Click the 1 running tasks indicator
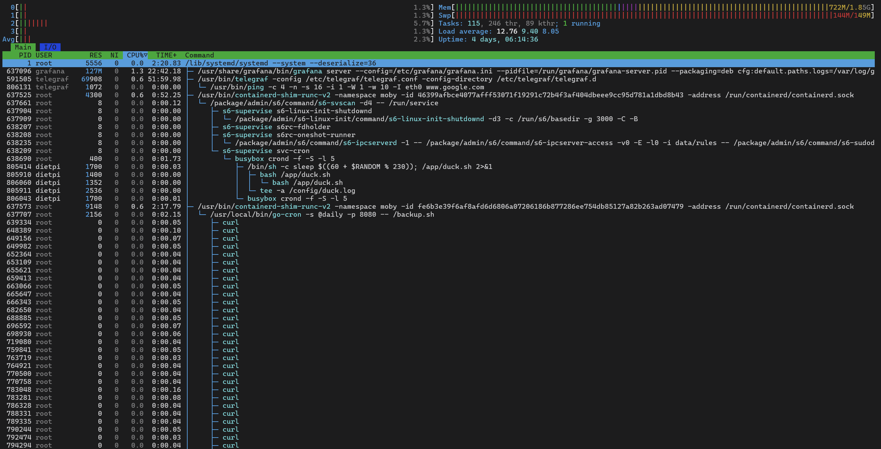881x449 pixels. [x=582, y=23]
